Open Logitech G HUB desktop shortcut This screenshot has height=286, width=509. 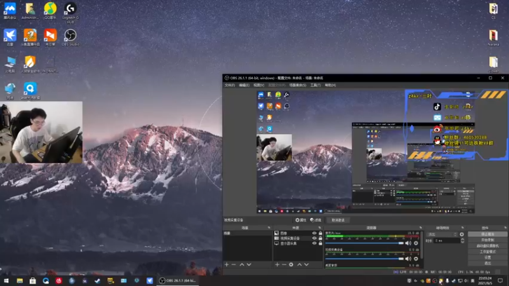[x=70, y=13]
